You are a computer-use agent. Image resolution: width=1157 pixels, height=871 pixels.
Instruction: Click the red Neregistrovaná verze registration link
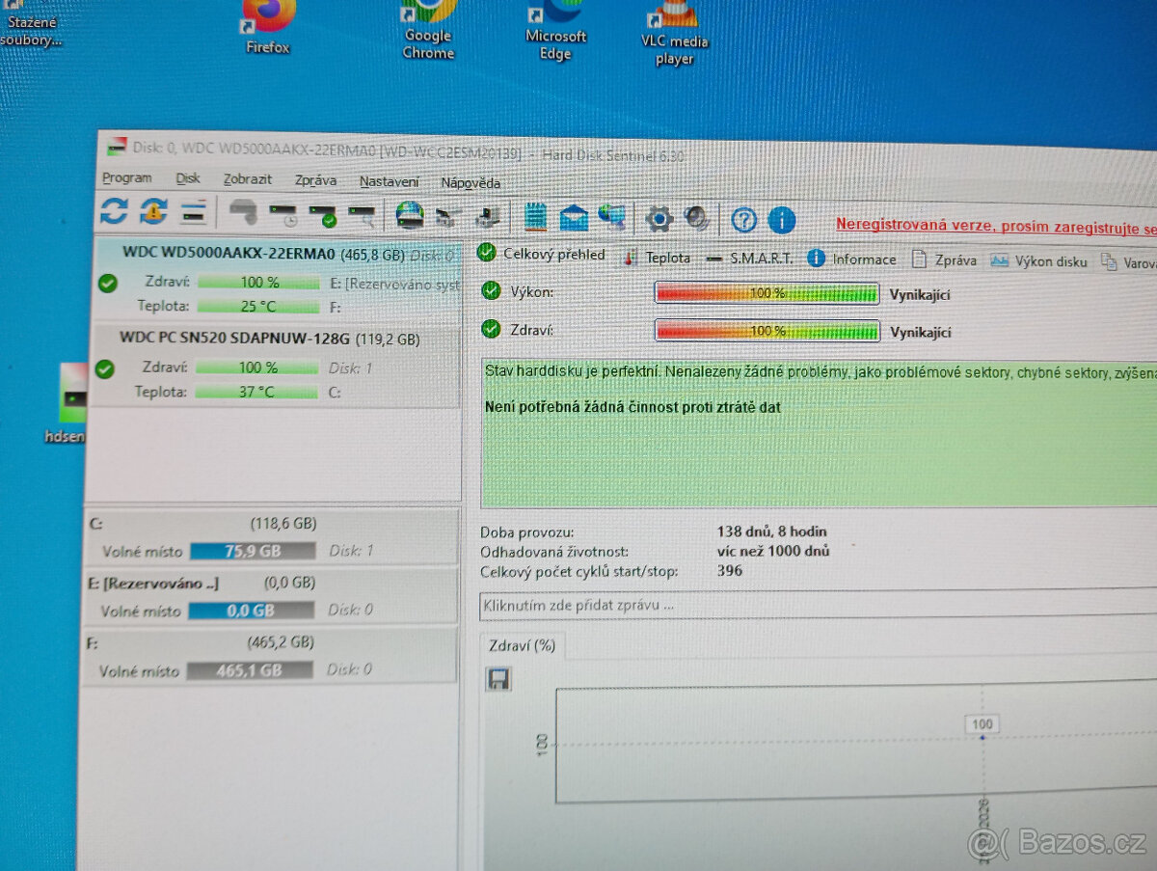[x=996, y=226]
